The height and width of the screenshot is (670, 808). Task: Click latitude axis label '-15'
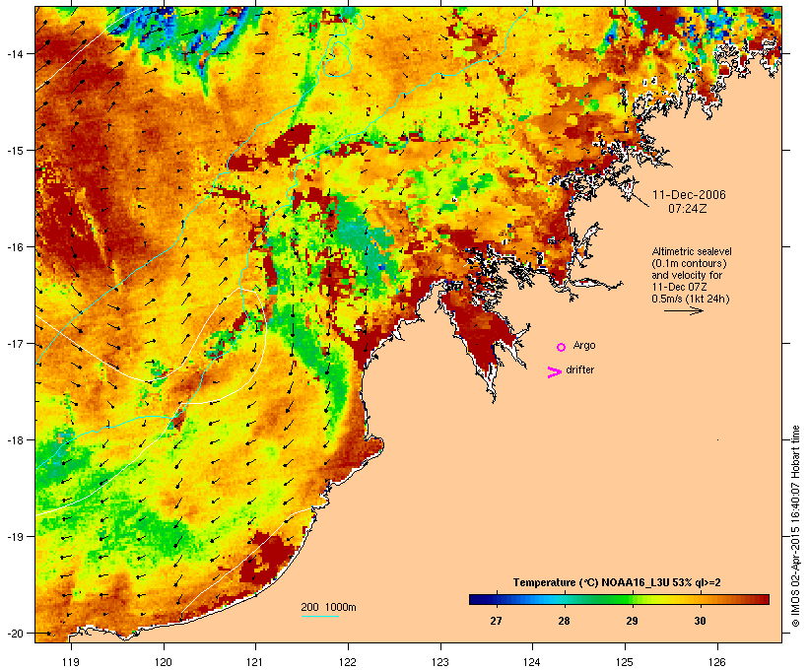pos(14,150)
